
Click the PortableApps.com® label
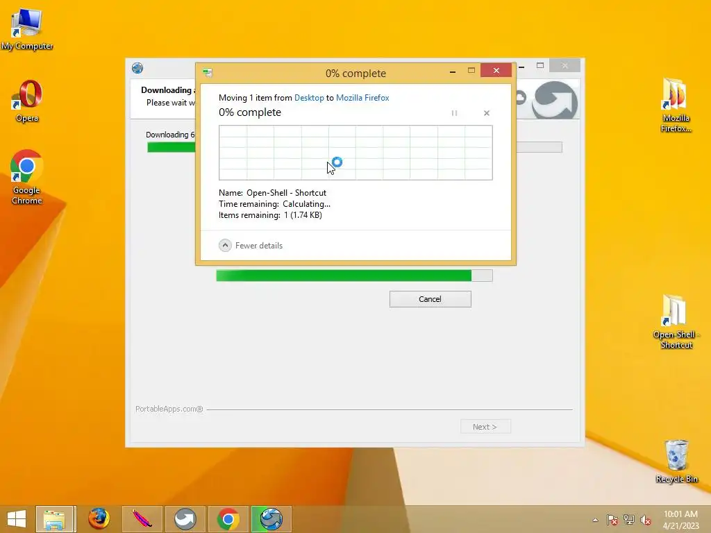pos(169,409)
